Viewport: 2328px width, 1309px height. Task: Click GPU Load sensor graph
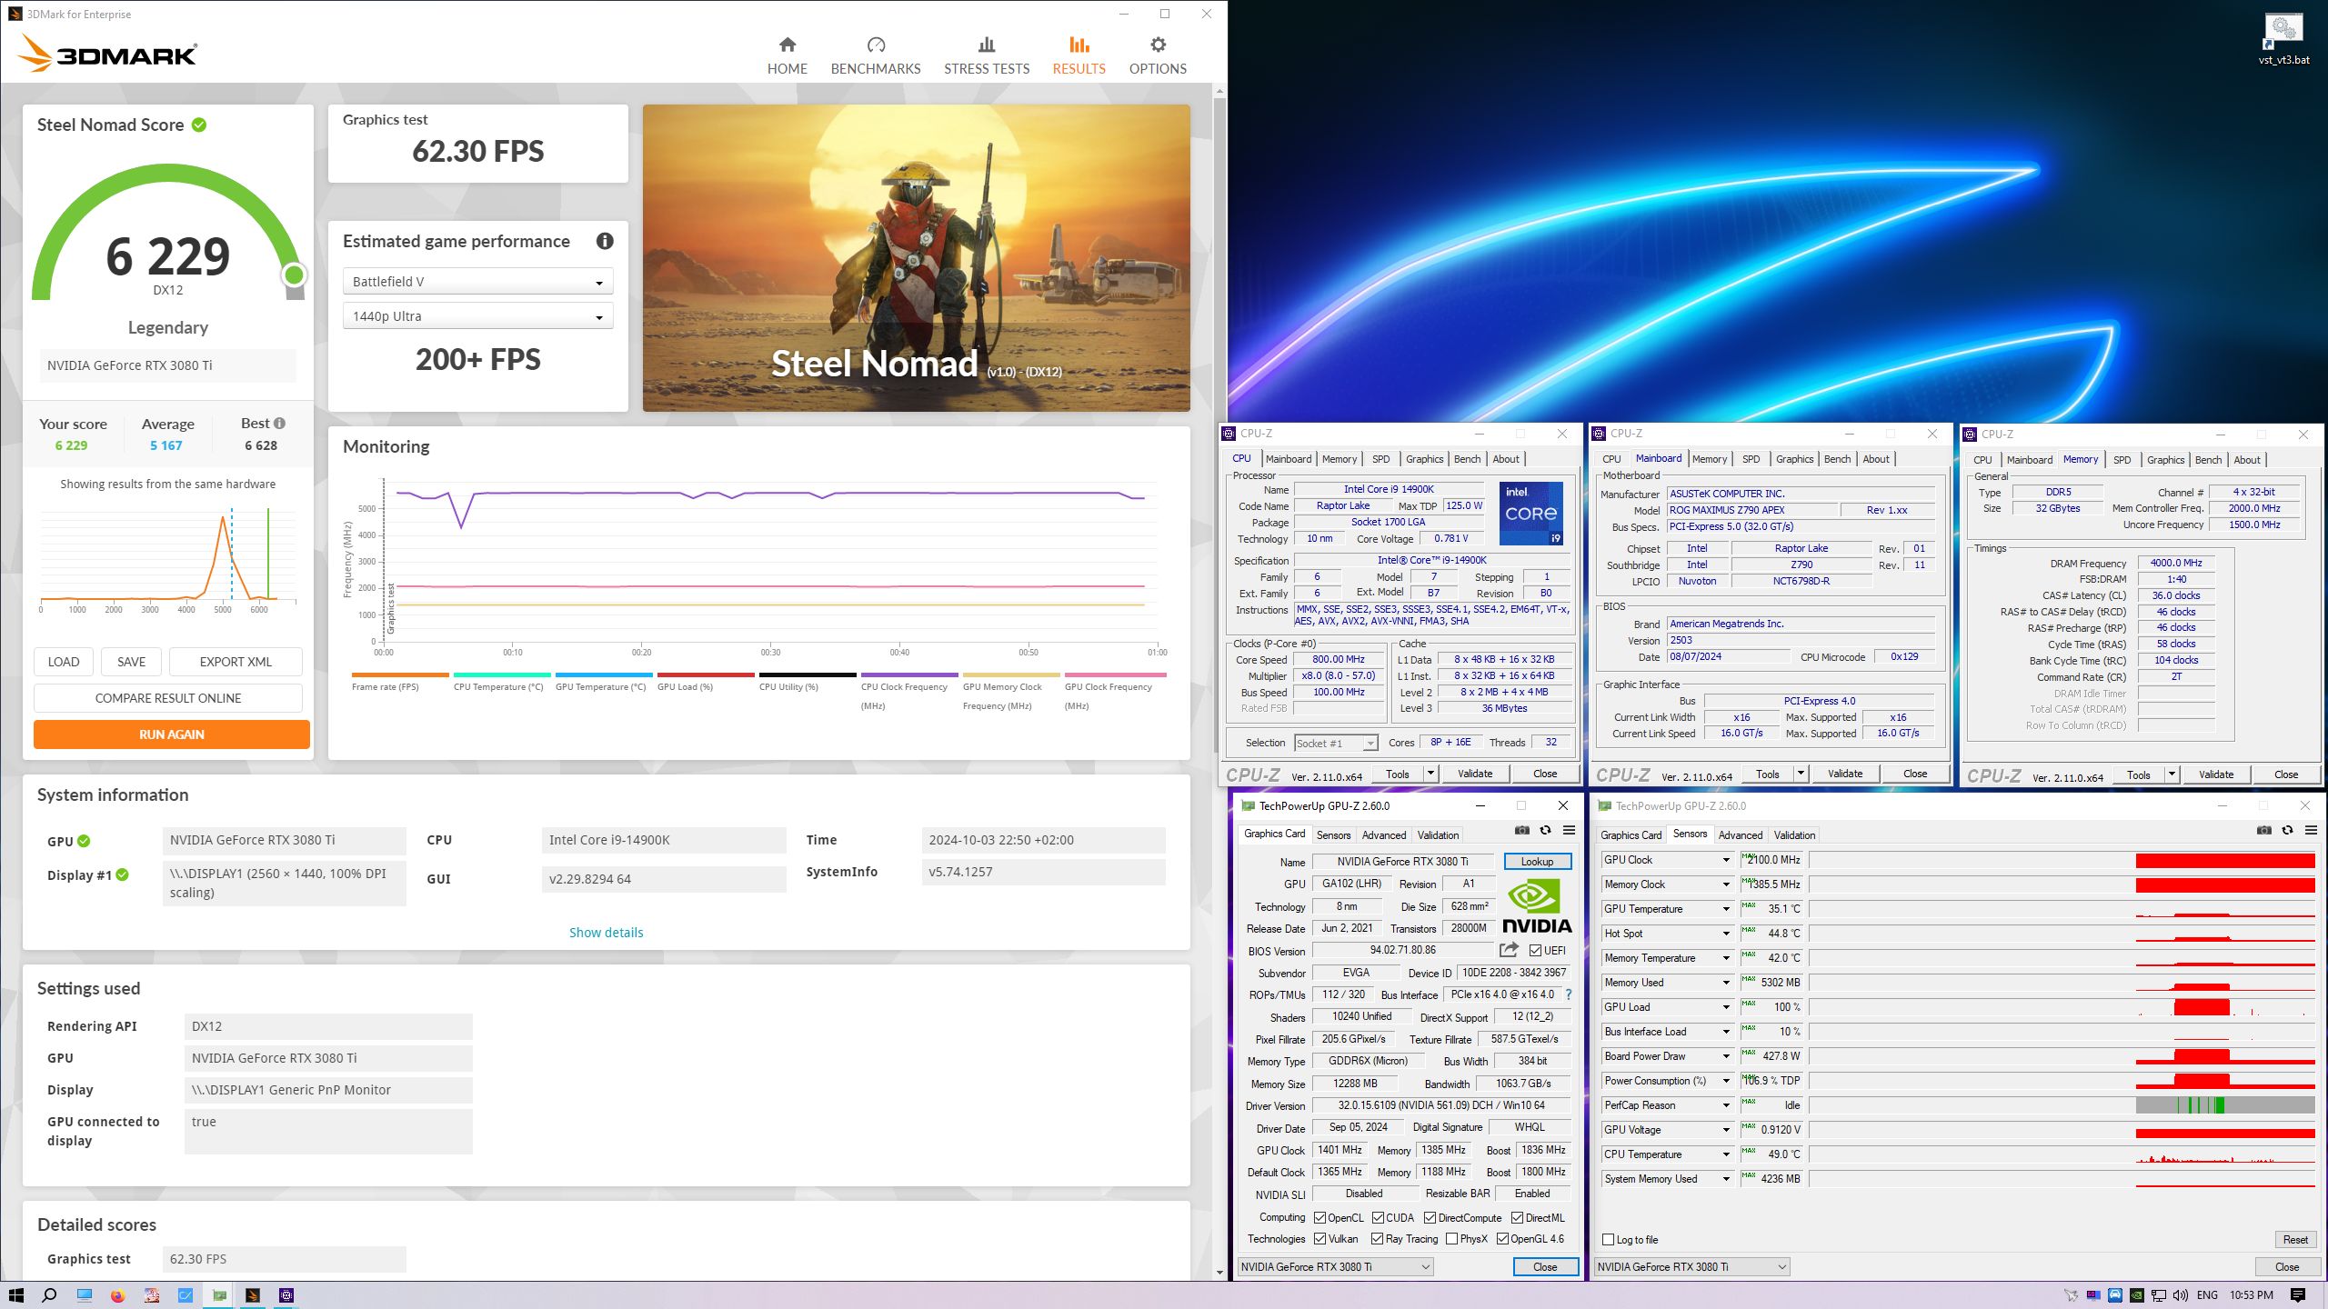[x=2062, y=1007]
